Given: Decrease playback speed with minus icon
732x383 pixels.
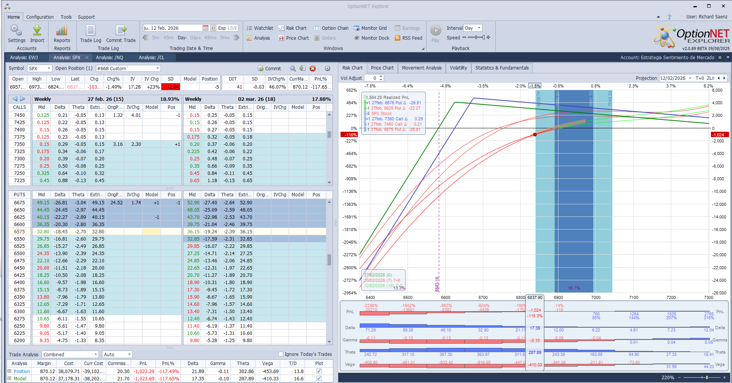Looking at the screenshot, I should coord(464,37).
